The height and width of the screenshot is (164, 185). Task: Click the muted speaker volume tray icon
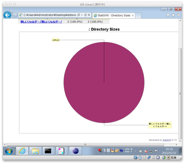(x=146, y=151)
